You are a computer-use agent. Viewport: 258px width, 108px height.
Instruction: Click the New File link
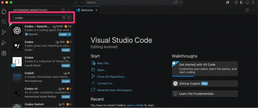pyautogui.click(x=104, y=63)
